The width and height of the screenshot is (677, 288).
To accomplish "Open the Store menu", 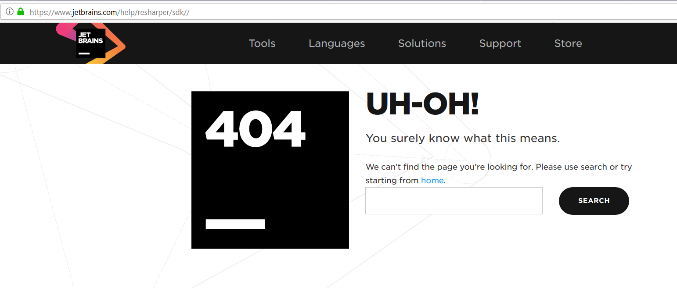I will [x=568, y=43].
